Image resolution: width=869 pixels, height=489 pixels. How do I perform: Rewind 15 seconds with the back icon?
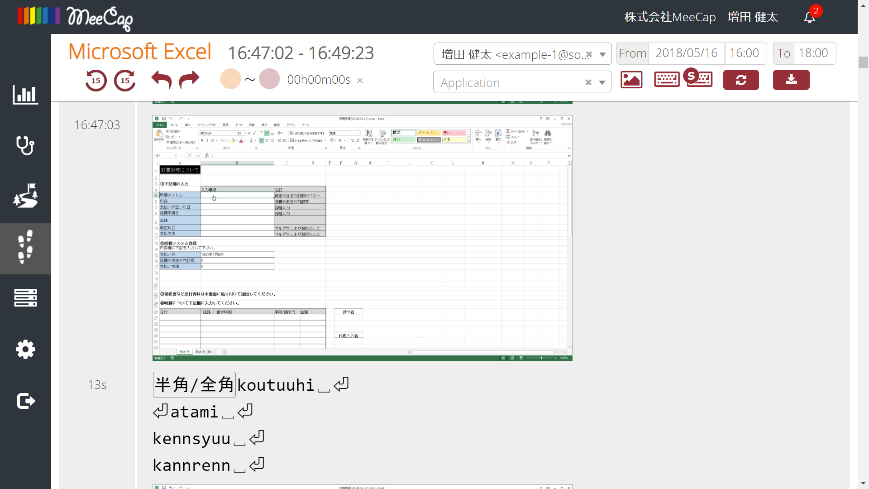click(96, 81)
